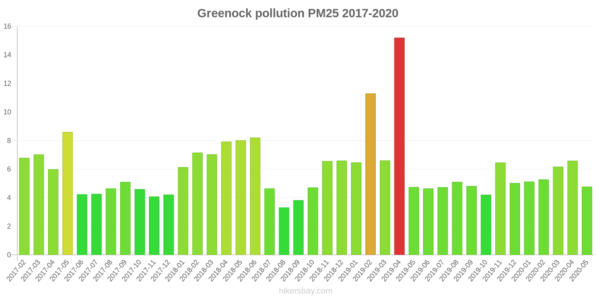Select the 2019-03 bar
Screen dimensions: 596x298
[385, 207]
